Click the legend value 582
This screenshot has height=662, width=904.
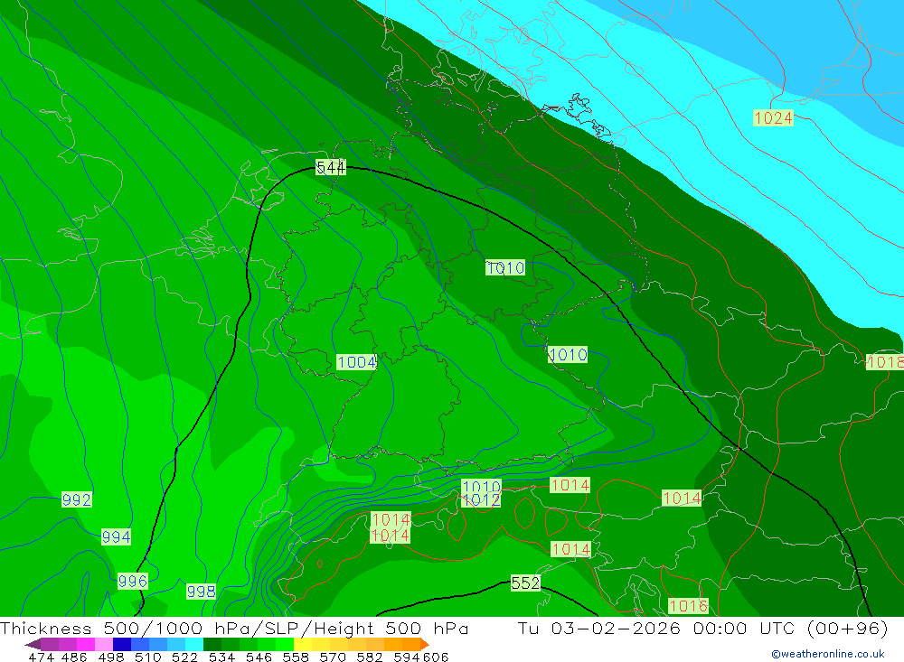coord(370,657)
